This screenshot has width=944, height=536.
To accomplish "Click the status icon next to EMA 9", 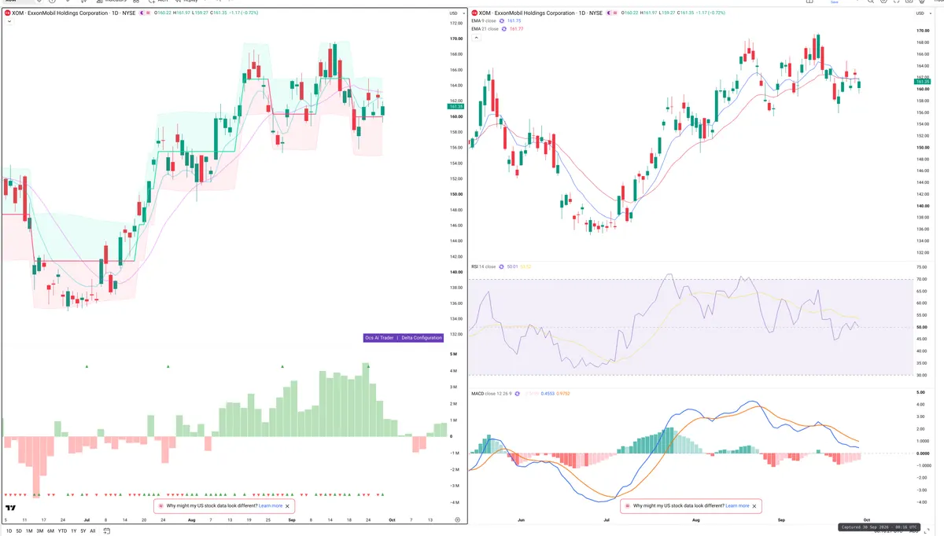I will [503, 21].
